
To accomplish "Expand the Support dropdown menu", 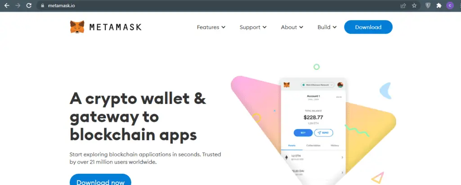I will tap(253, 27).
